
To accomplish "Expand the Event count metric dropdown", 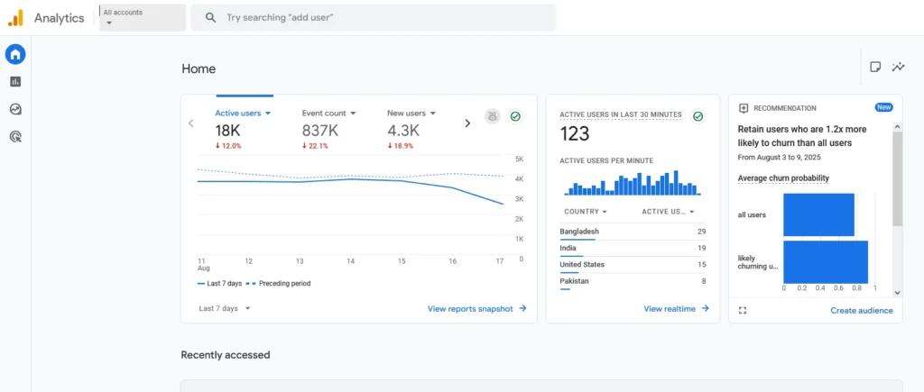I will [328, 114].
